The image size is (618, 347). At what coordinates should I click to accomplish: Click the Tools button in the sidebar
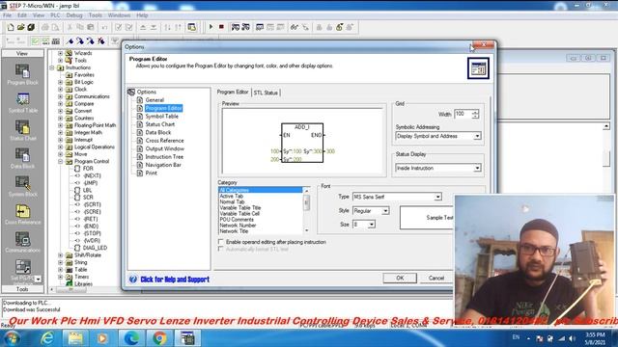(x=22, y=289)
